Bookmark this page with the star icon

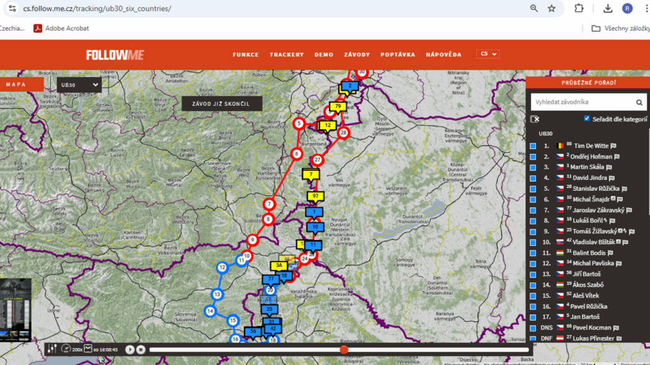click(552, 8)
